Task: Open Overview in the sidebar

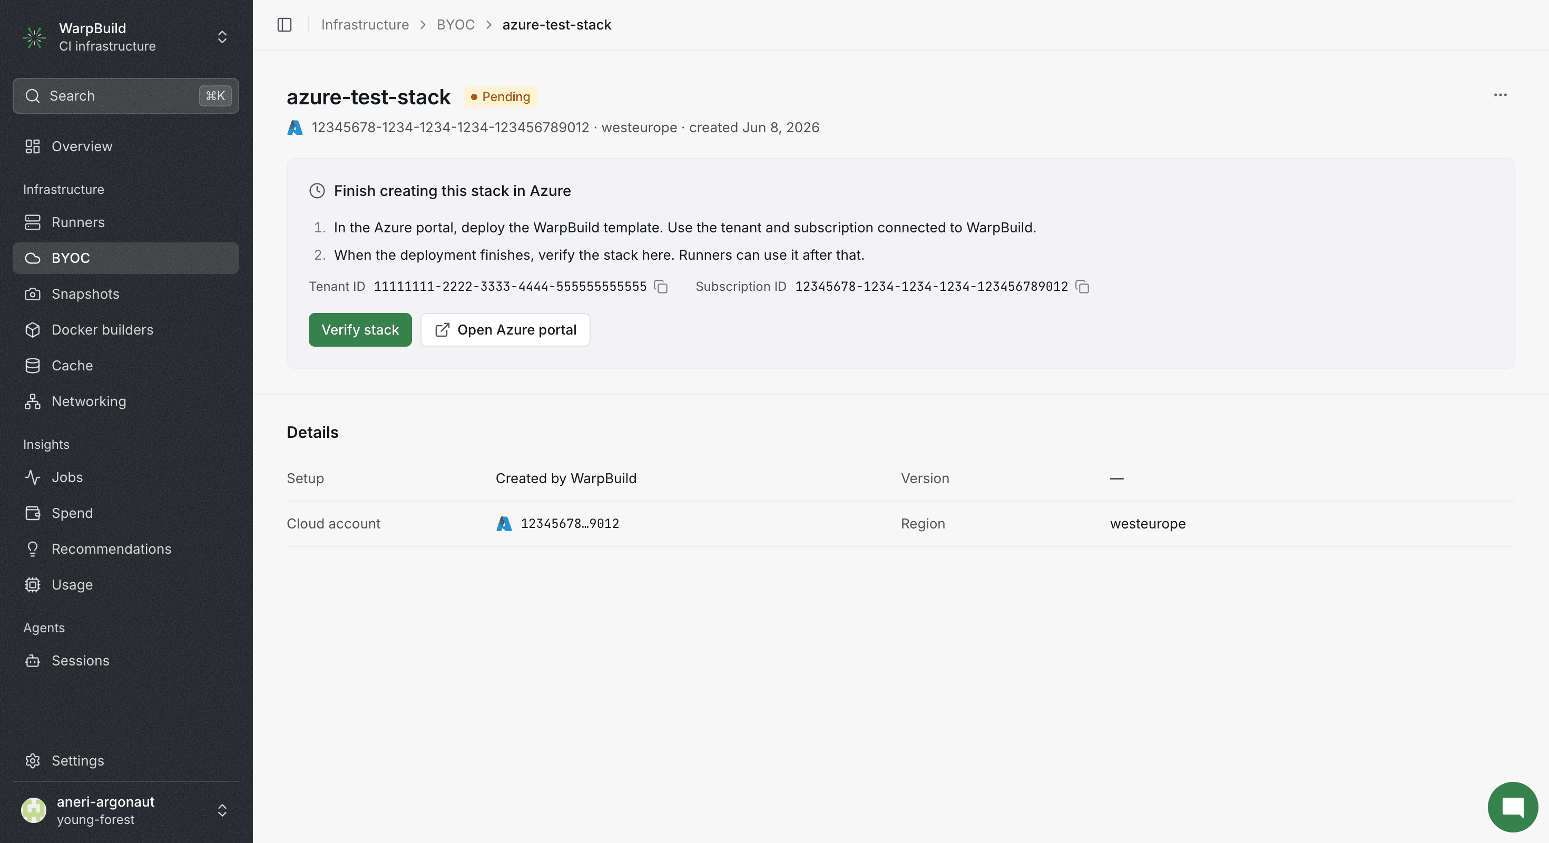Action: [126, 146]
